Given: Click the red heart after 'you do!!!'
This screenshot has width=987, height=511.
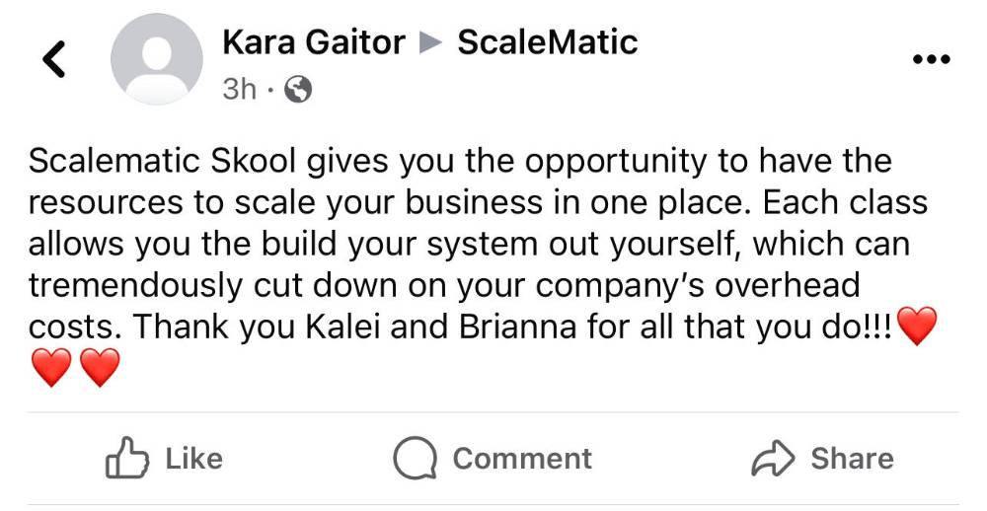Looking at the screenshot, I should point(917,326).
